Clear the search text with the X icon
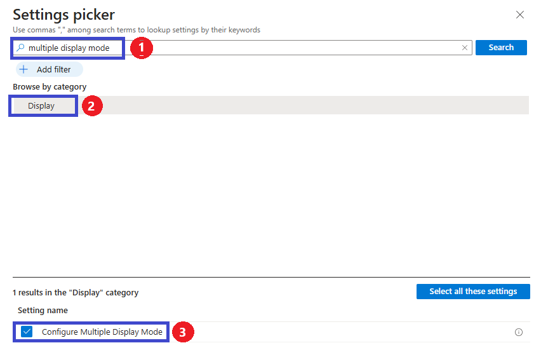Image resolution: width=541 pixels, height=343 pixels. [464, 48]
